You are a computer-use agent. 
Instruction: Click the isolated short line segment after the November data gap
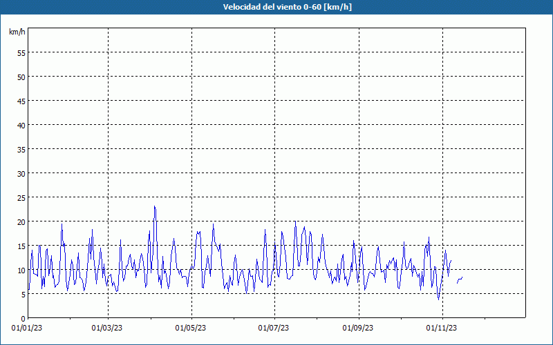[x=460, y=279]
